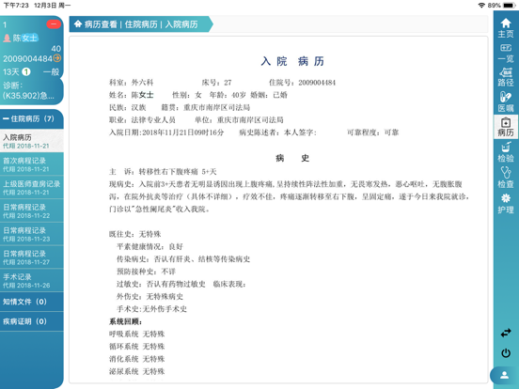Click the 可靠程度：可靠 field
519x389 pixels.
pyautogui.click(x=372, y=132)
